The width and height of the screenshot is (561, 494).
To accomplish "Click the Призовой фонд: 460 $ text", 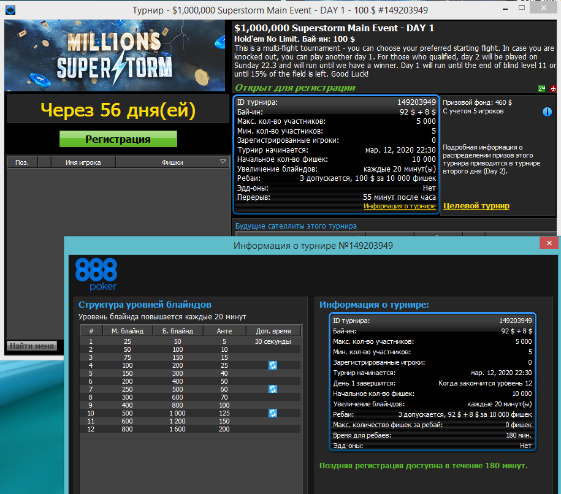I will (x=477, y=103).
